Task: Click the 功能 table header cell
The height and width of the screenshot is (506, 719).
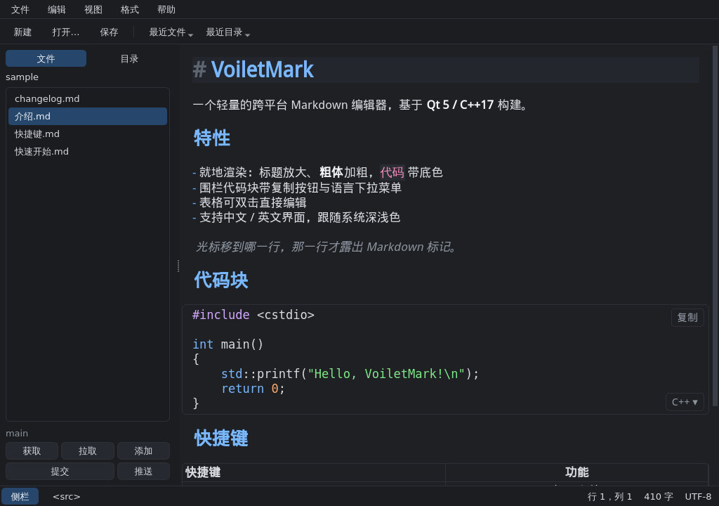Action: tap(577, 472)
